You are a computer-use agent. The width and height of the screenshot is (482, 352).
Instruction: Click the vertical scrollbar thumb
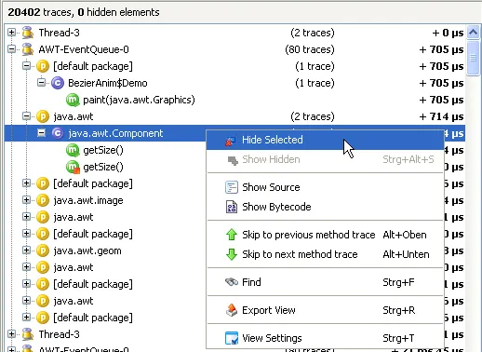[x=473, y=58]
